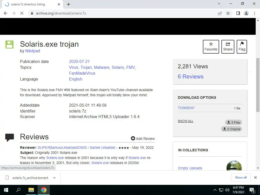The height and width of the screenshot is (195, 260).
Task: Click the '2021-05-01 11:49:09' added date
Action: pos(88,105)
